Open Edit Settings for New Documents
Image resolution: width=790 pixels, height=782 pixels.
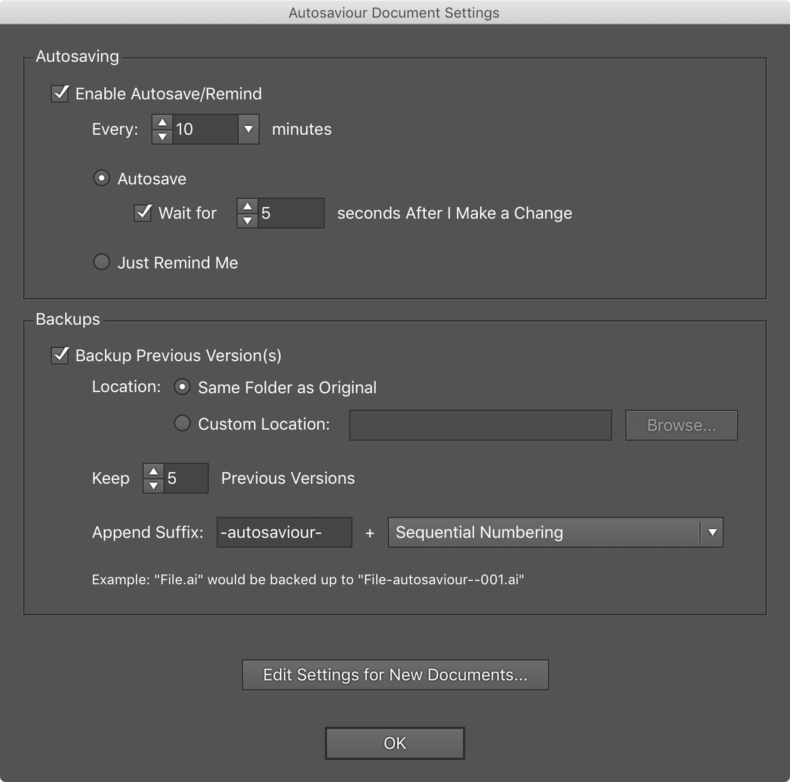click(395, 675)
